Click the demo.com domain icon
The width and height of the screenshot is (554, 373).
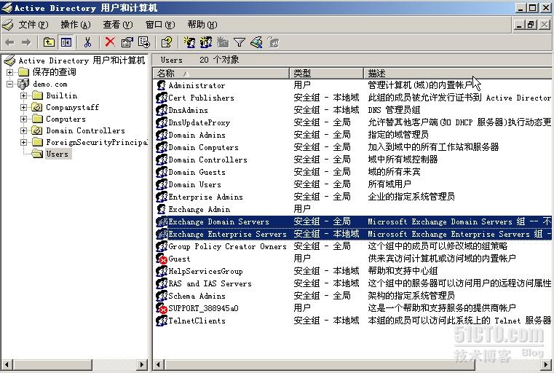23,85
